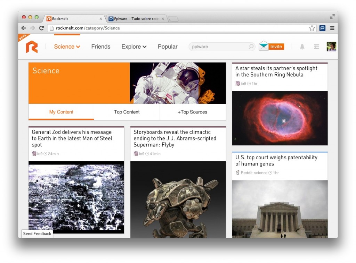Click the user profile avatar
Screen dimensions: 356x263
pos(331,46)
